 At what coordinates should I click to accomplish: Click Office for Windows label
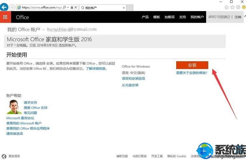coord(136,66)
